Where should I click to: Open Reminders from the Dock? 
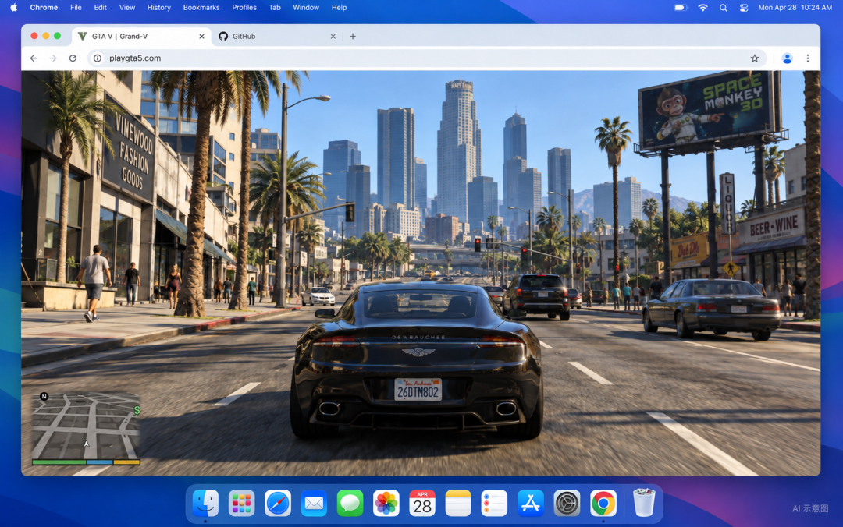[494, 504]
